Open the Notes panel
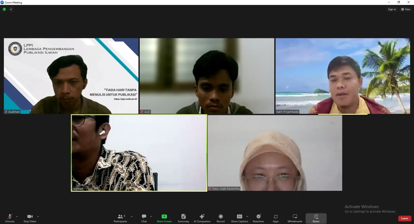This screenshot has height=224, width=414. 316,218
